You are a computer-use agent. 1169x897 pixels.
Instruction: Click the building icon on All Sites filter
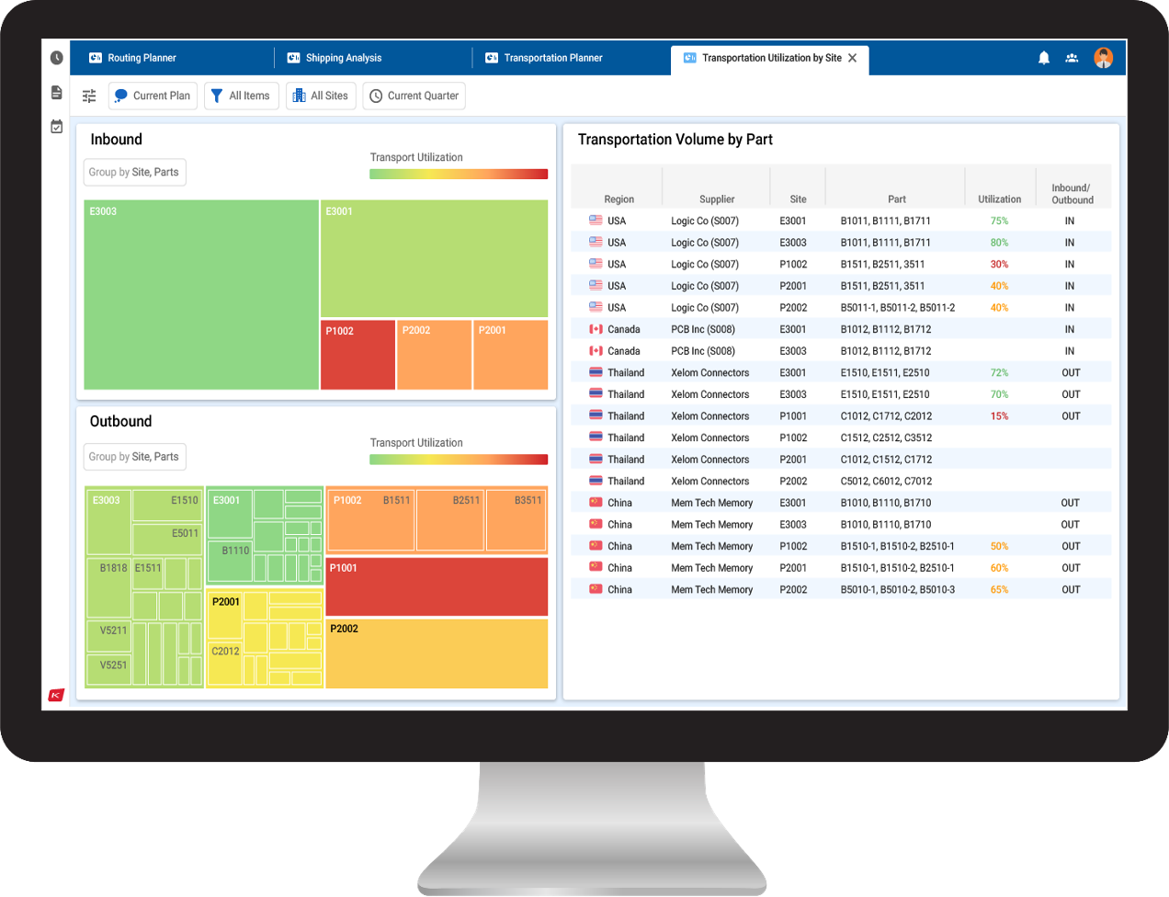[x=297, y=96]
